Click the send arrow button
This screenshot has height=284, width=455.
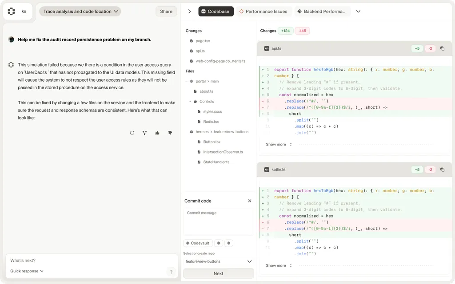coord(171,272)
